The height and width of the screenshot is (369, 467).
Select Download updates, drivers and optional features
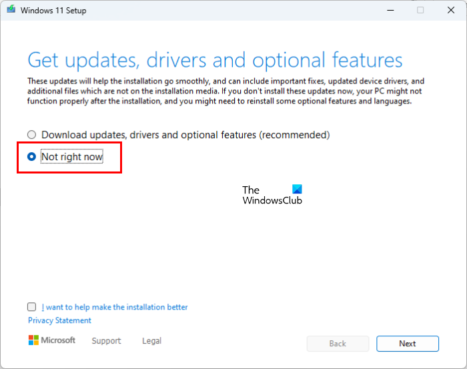tap(31, 135)
